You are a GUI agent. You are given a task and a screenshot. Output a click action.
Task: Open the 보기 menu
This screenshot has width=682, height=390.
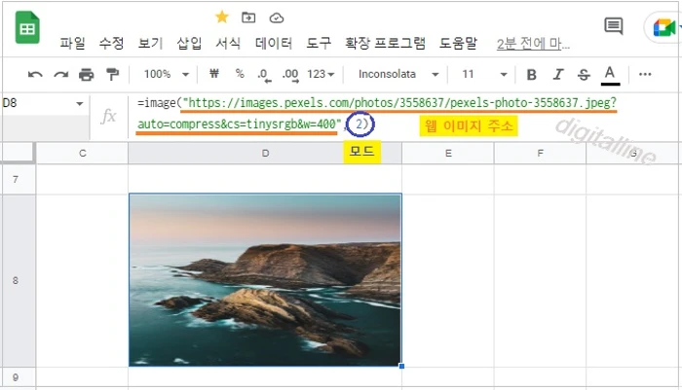(x=150, y=43)
